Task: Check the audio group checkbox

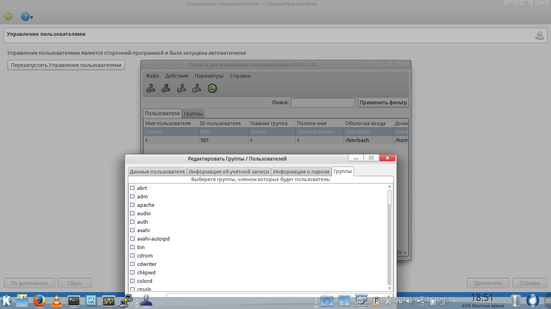Action: pyautogui.click(x=132, y=213)
